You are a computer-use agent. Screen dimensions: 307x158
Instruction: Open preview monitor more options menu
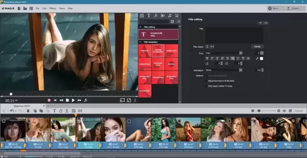pyautogui.click(x=135, y=100)
